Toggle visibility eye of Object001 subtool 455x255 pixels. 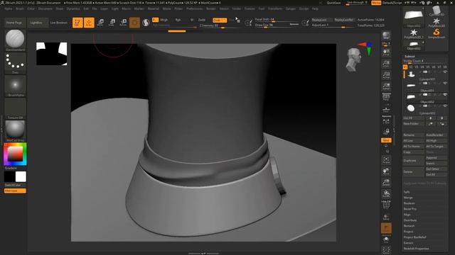pos(445,84)
